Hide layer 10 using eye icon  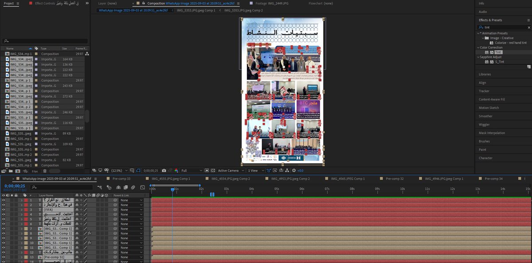coord(4,243)
